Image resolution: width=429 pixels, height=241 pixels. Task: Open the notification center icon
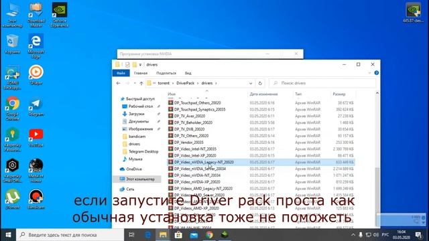click(x=418, y=235)
